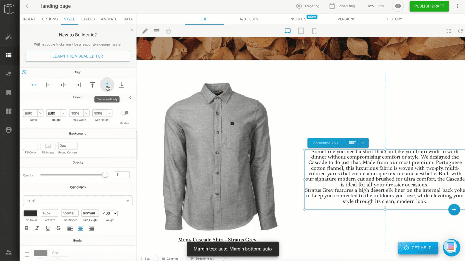
Task: Toggle the preview eye icon
Action: pyautogui.click(x=398, y=6)
